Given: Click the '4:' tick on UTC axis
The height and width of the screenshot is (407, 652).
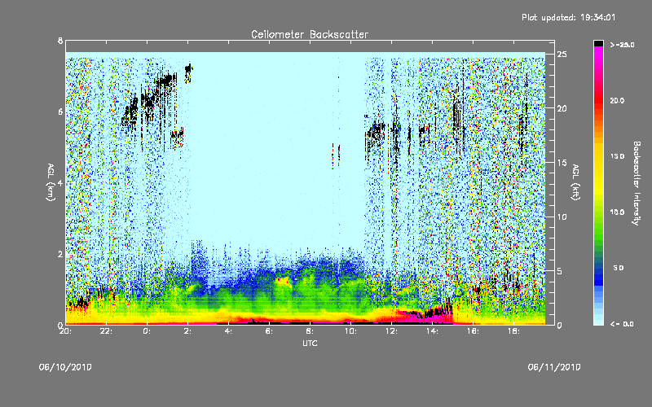Looking at the screenshot, I should (228, 331).
